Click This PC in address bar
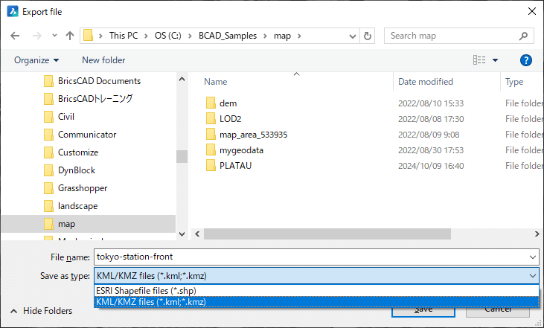The width and height of the screenshot is (544, 328). 124,36
